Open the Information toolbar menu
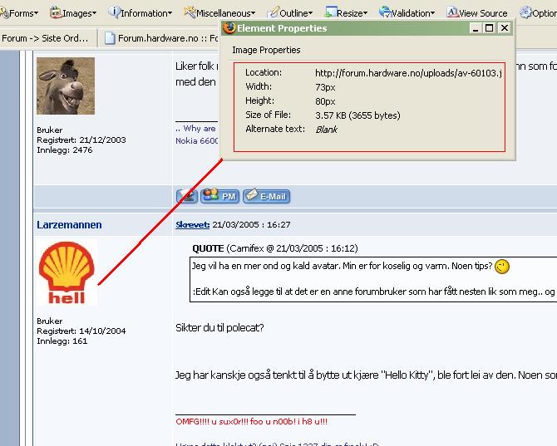The image size is (557, 446). 140,13
